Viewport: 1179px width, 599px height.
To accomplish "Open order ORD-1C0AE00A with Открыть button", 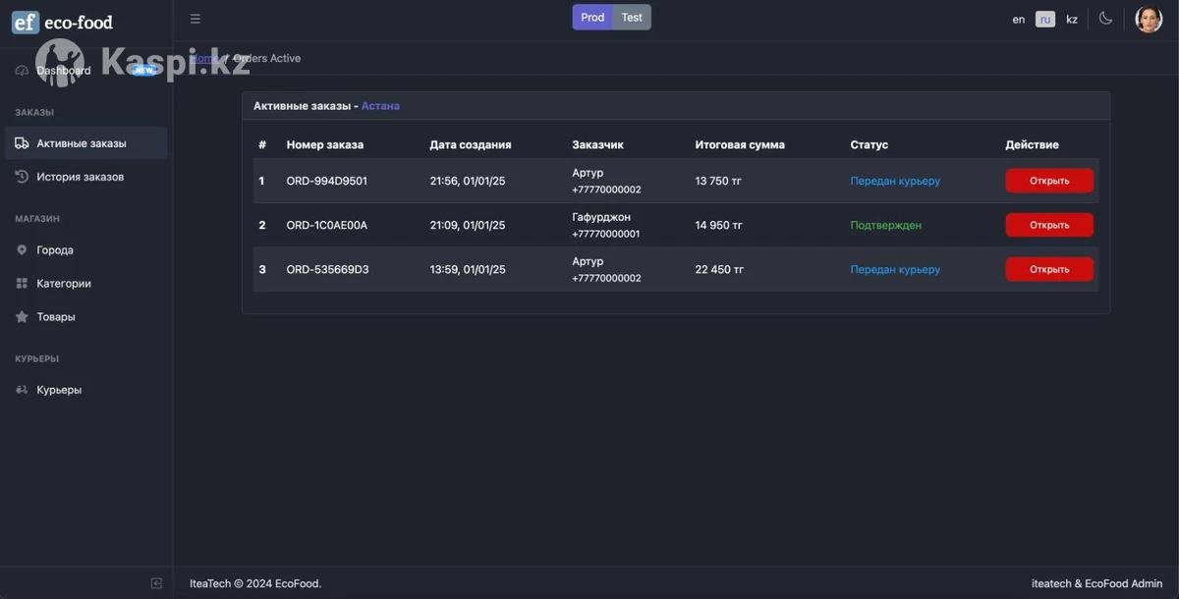I will 1048,225.
